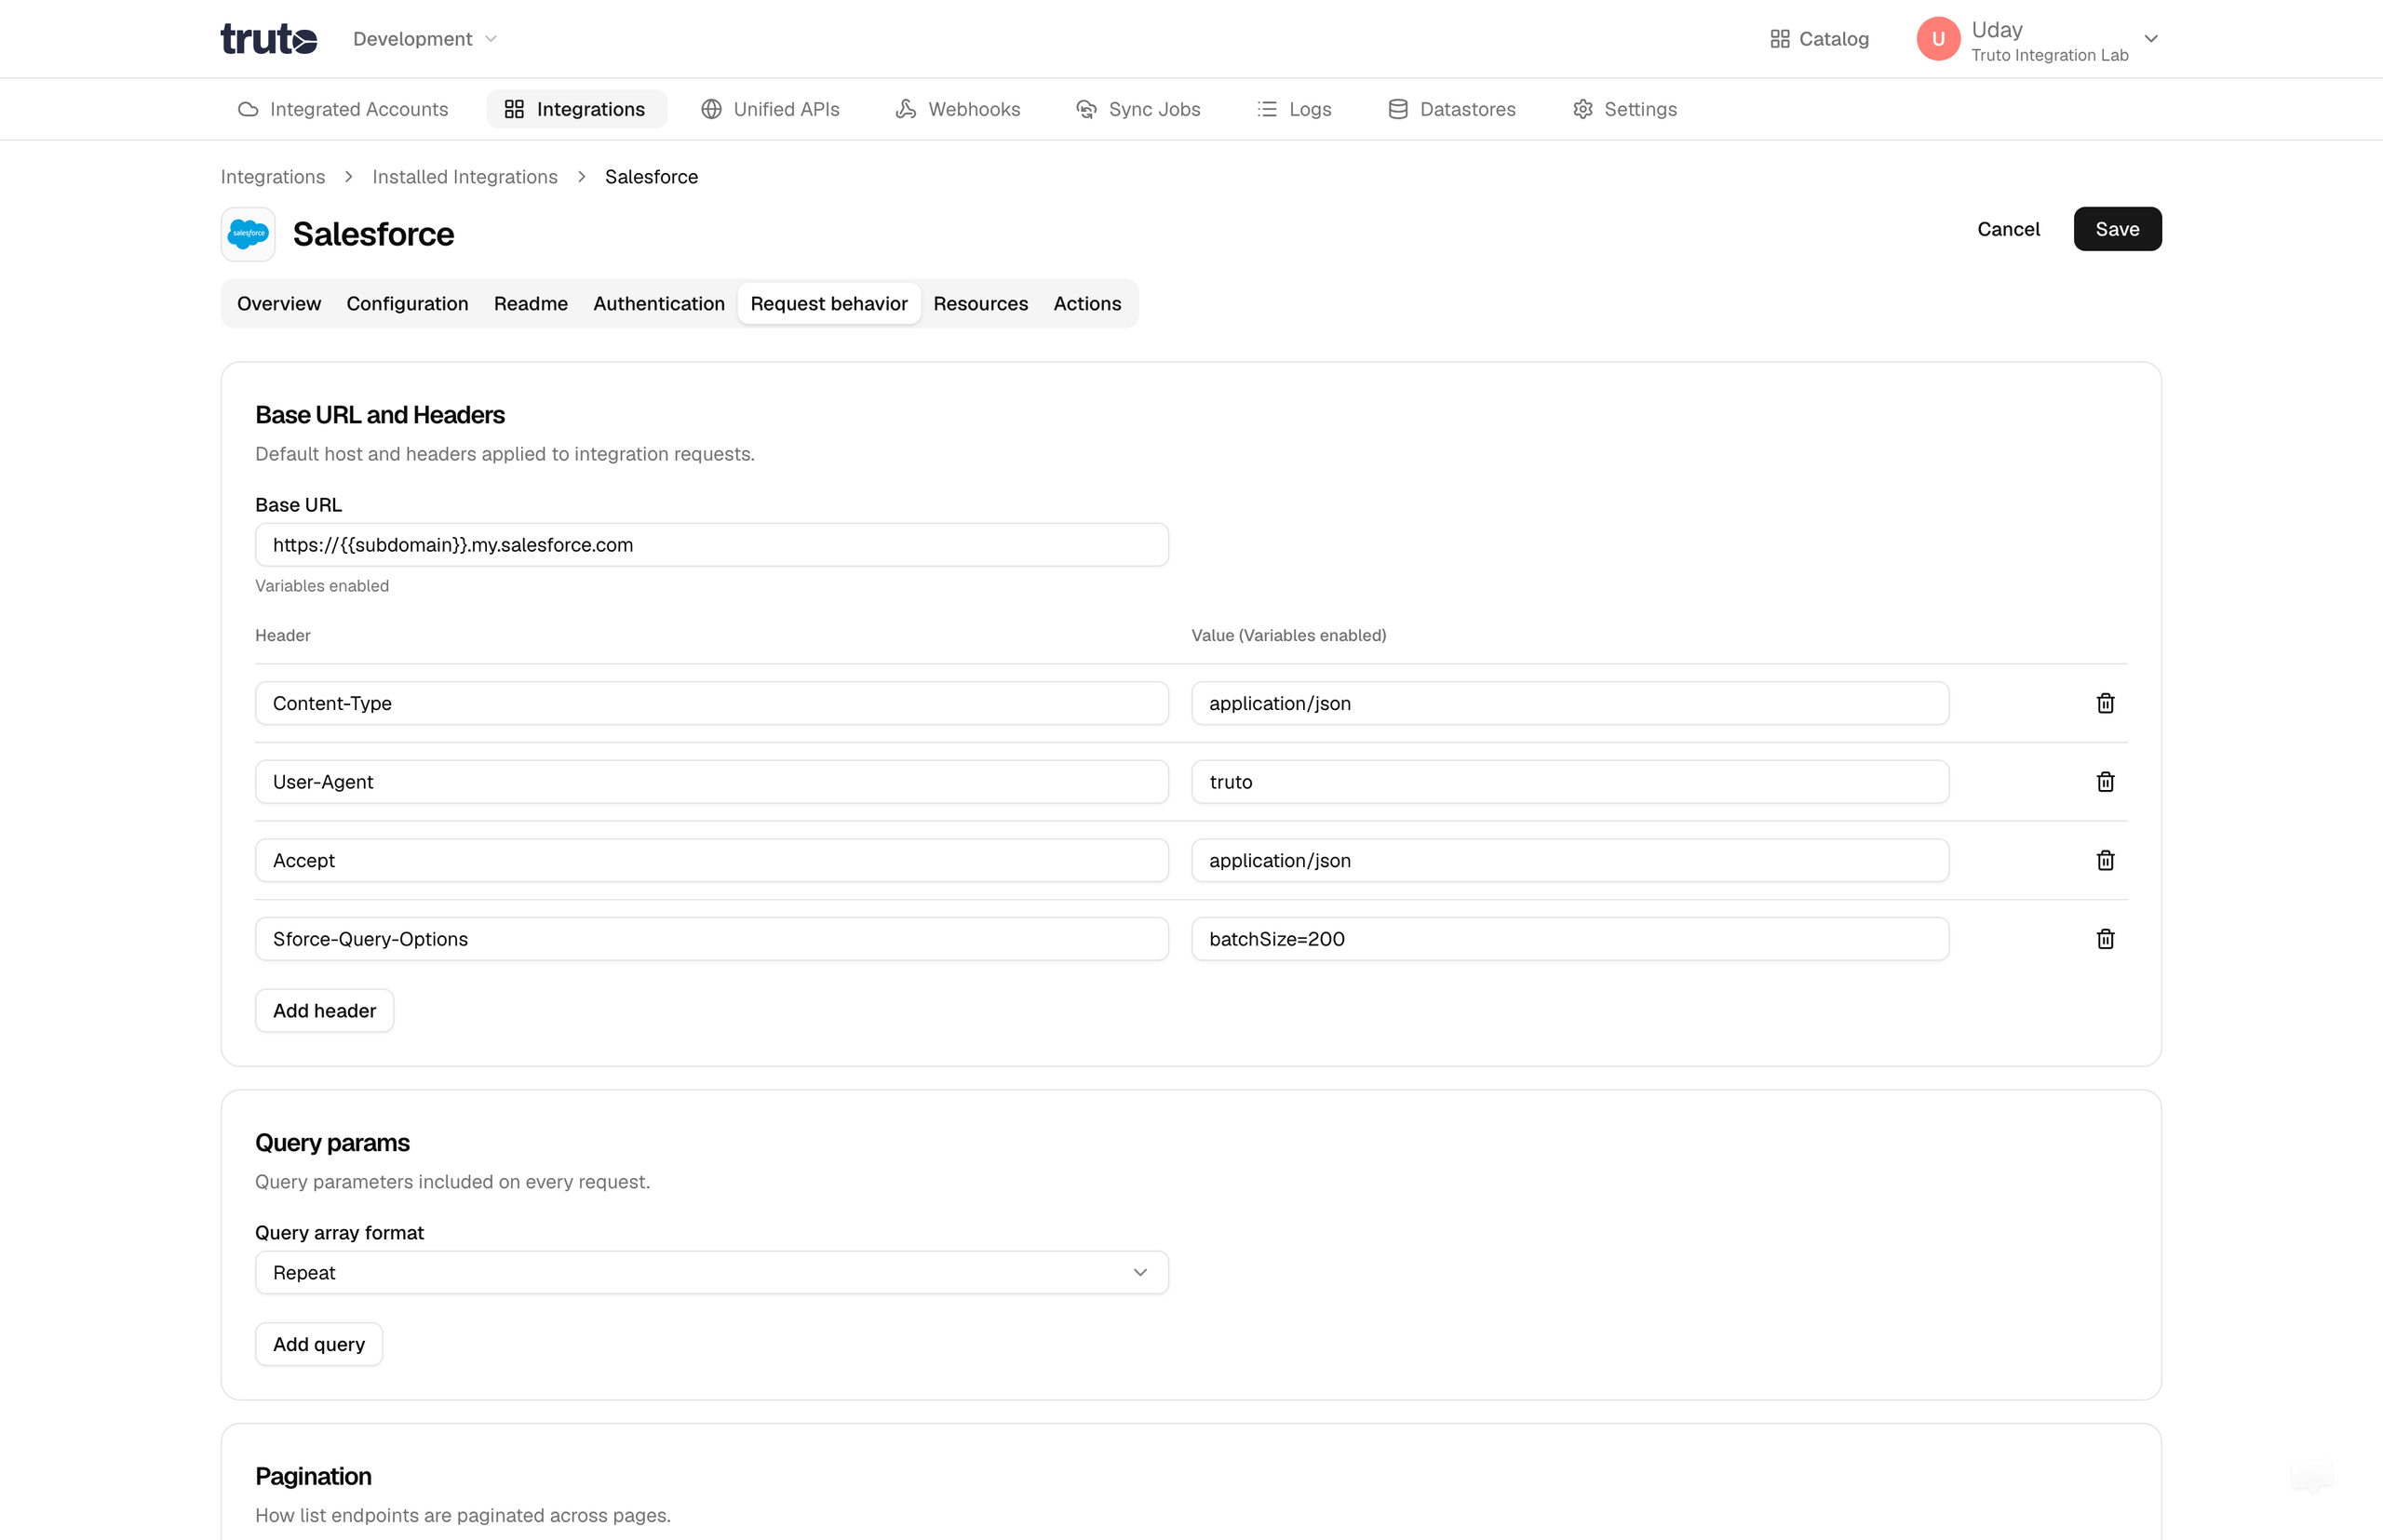2383x1540 pixels.
Task: Open the Resources tab
Action: click(x=980, y=304)
